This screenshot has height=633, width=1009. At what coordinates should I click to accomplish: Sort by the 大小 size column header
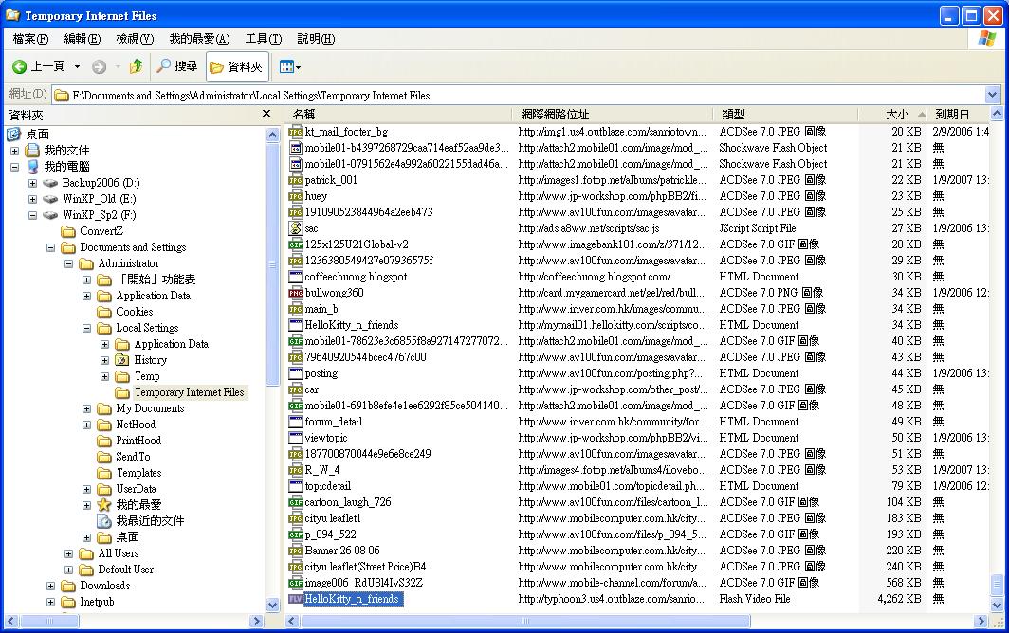pyautogui.click(x=896, y=114)
